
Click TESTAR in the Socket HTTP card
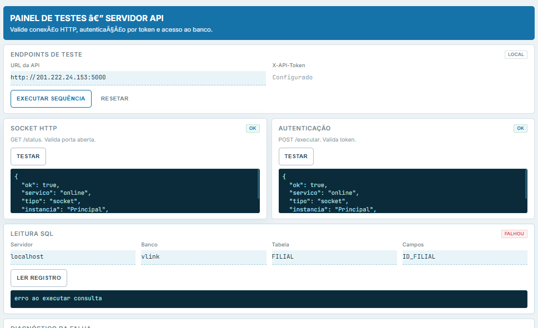28,157
